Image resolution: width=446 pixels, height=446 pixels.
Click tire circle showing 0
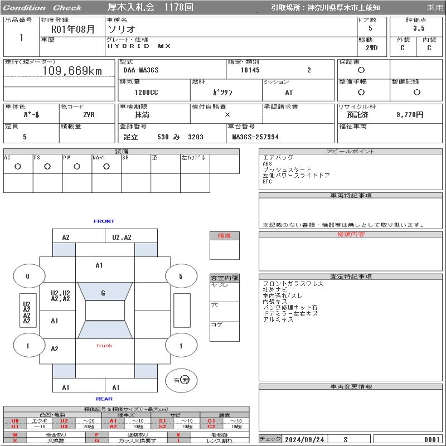[x=29, y=276]
